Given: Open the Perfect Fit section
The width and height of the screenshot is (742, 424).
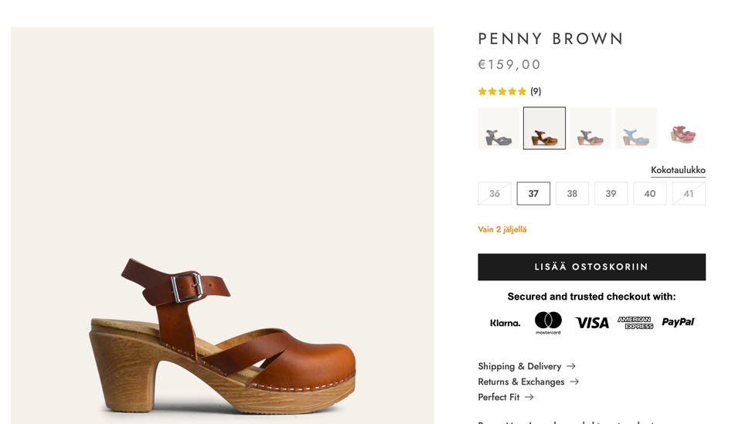Looking at the screenshot, I should [x=499, y=397].
